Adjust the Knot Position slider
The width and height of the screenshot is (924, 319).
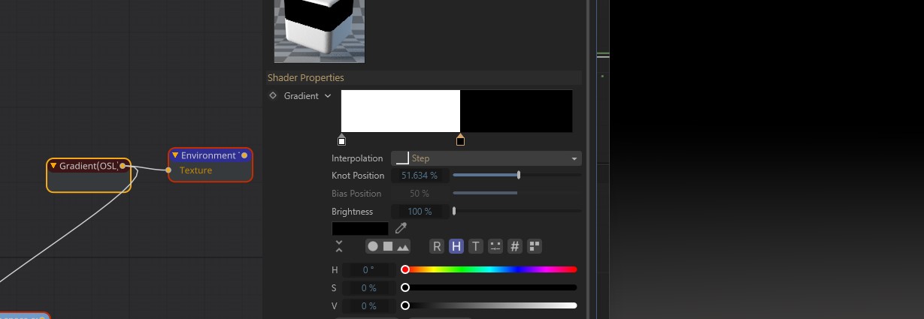pos(517,176)
